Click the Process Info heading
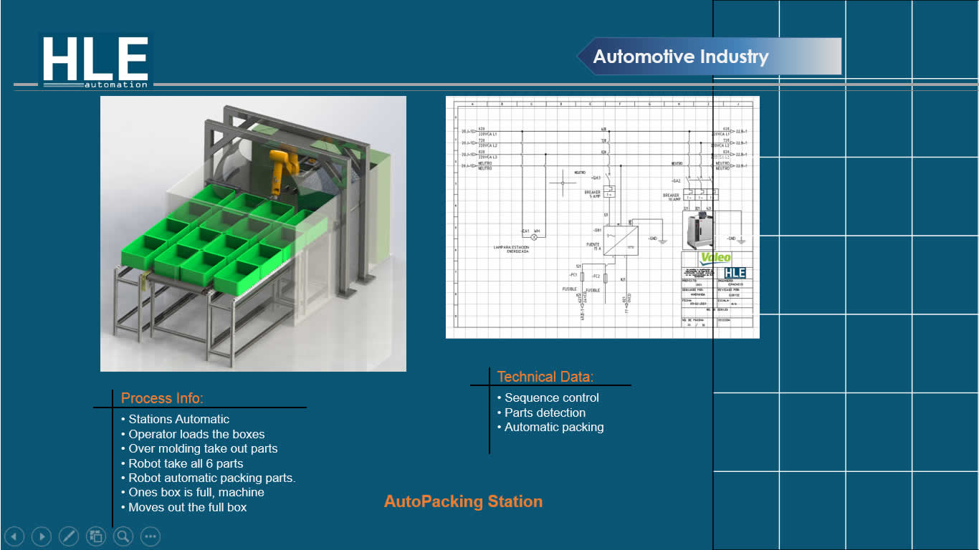The height and width of the screenshot is (550, 979). tap(162, 398)
